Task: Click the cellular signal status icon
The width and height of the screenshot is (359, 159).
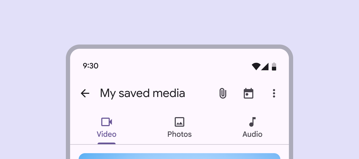Action: click(265, 67)
